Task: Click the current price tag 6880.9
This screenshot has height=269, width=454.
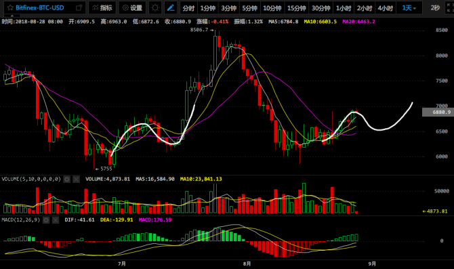Action: click(438, 112)
